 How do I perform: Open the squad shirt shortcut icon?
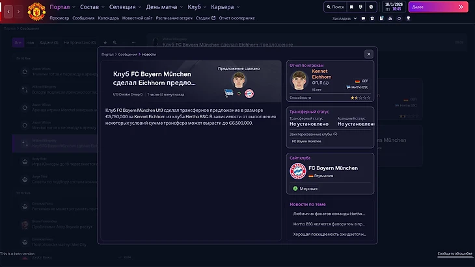pos(372,18)
